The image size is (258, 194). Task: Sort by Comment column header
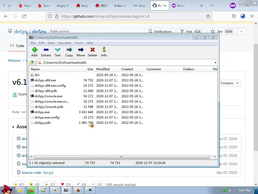158,69
